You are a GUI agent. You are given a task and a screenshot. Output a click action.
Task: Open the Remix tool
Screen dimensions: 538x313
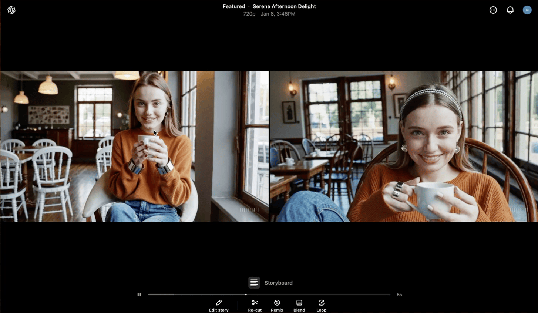277,306
